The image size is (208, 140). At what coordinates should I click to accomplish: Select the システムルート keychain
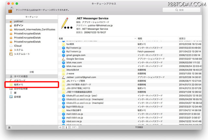[32, 54]
